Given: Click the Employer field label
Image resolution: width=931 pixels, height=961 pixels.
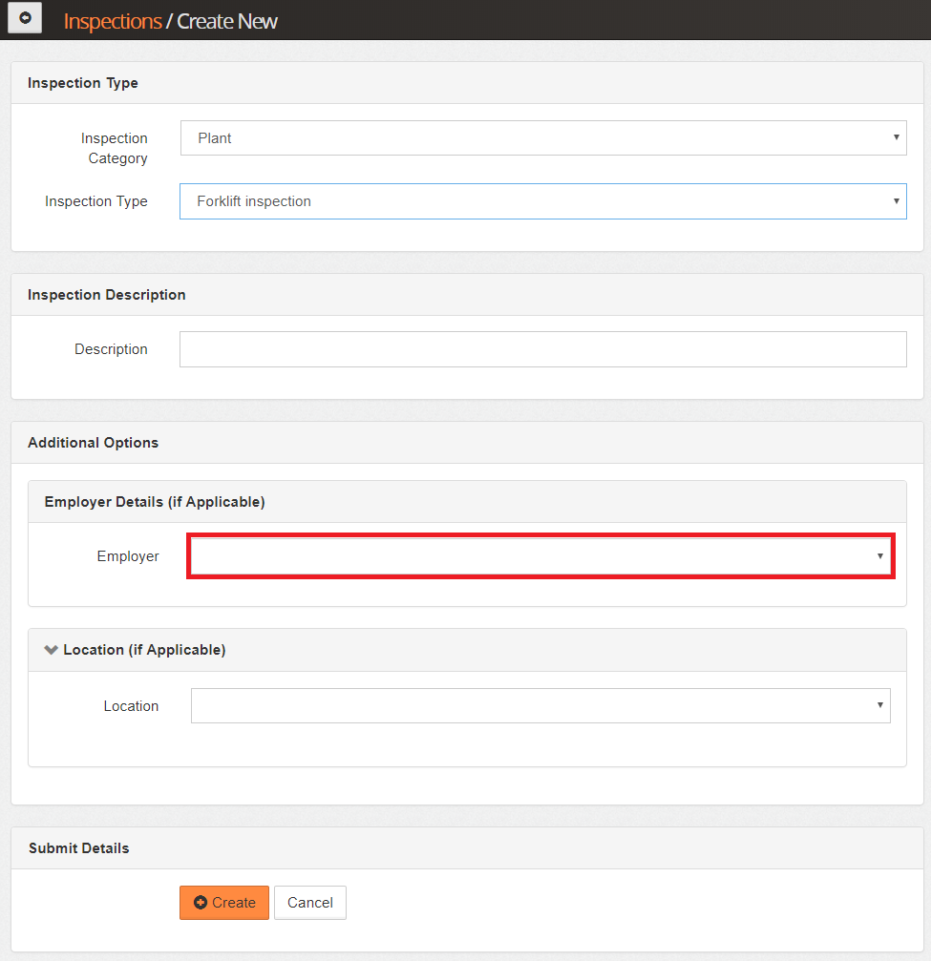Looking at the screenshot, I should (128, 556).
